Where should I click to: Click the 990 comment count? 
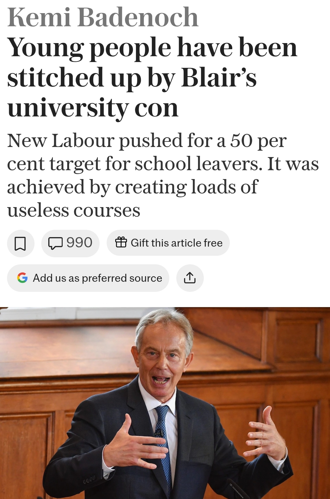(x=79, y=243)
